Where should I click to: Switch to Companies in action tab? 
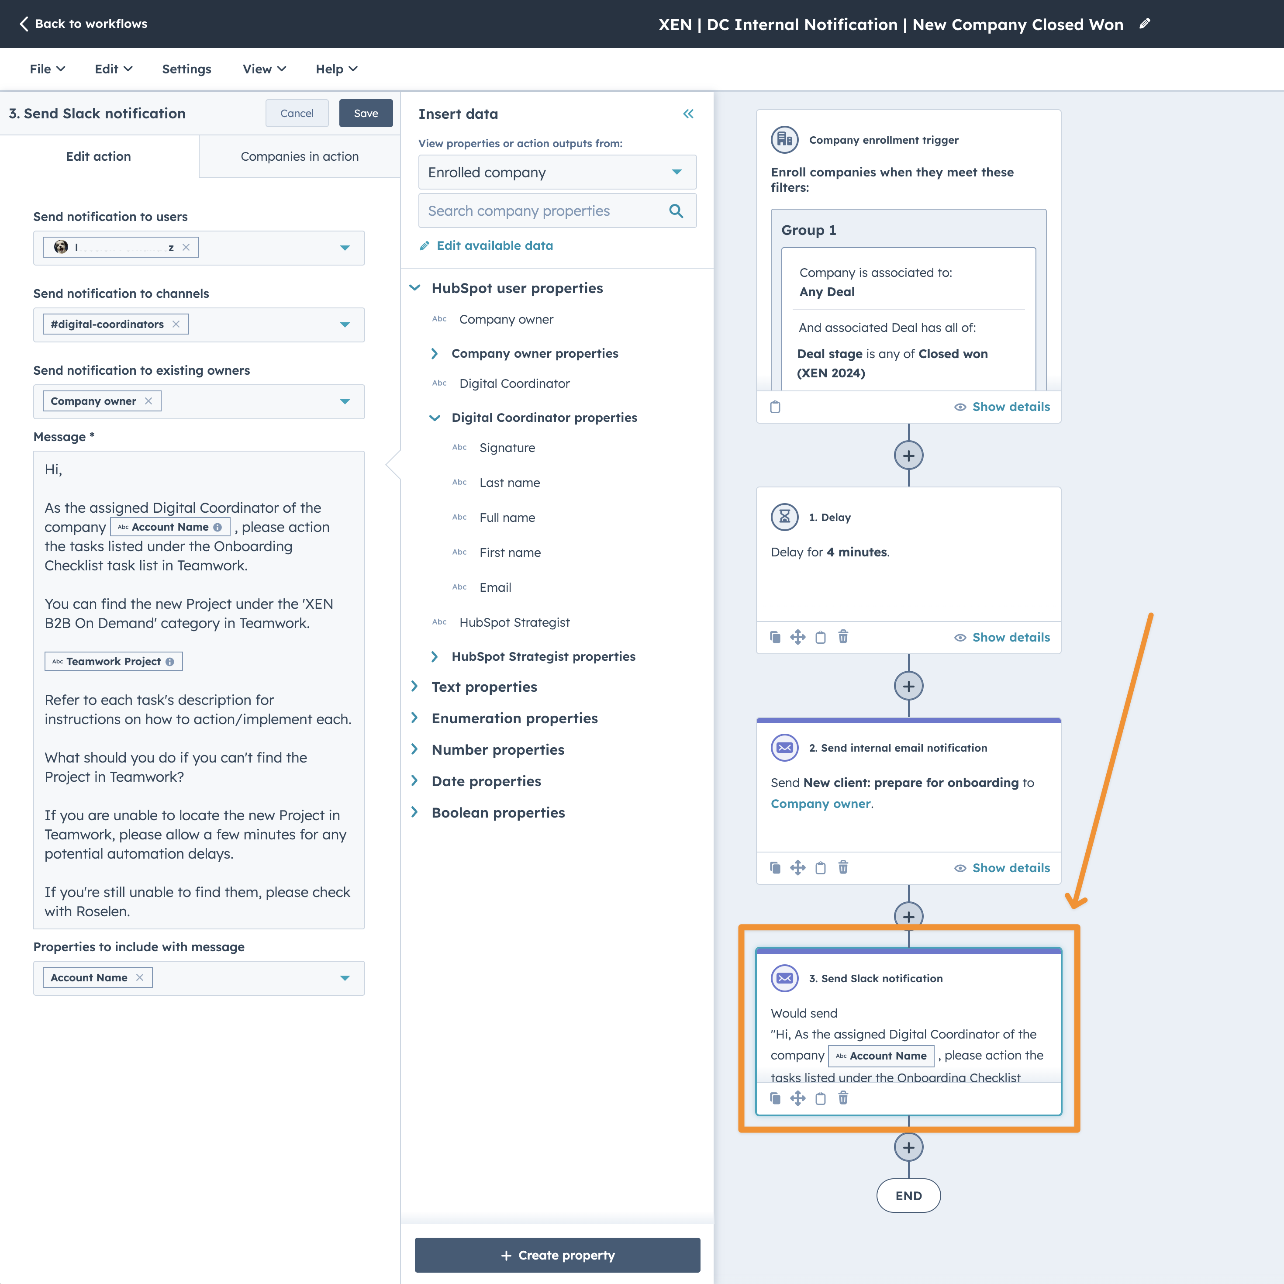[x=299, y=156]
